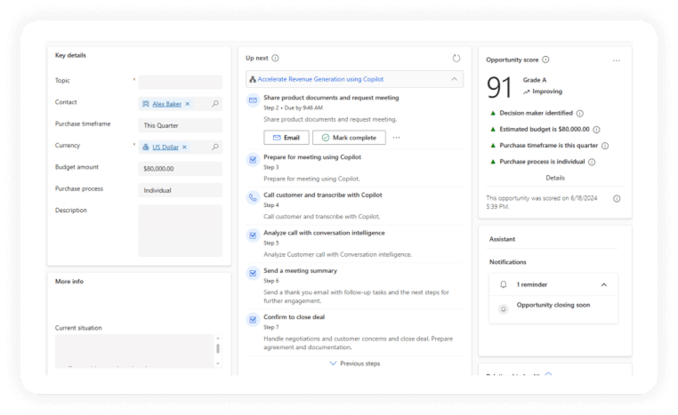Check the Prepare for meeting using Copilot task

coord(253,159)
